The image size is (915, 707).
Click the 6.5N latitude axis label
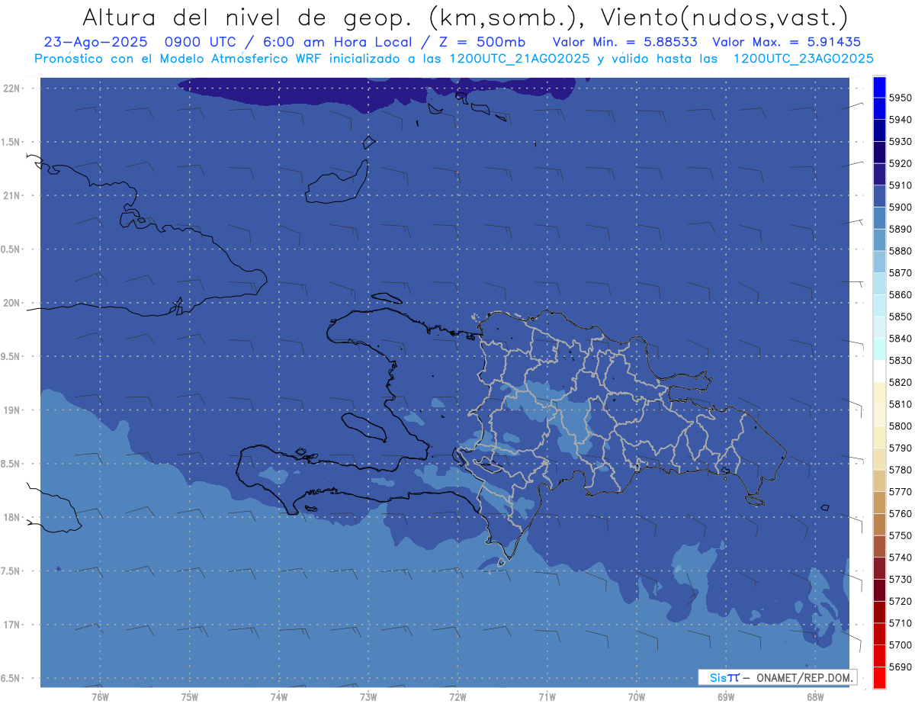[11, 678]
